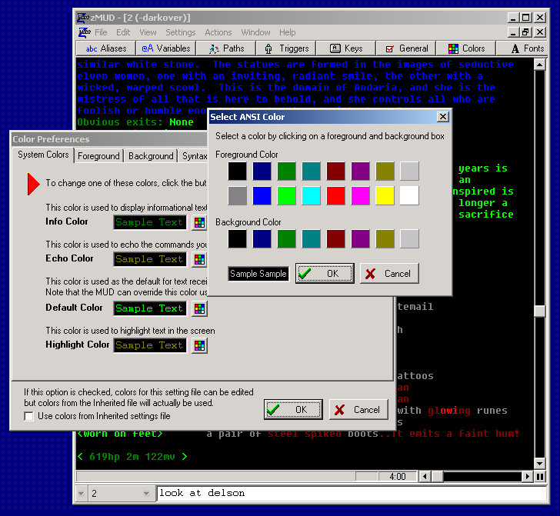
Task: Click the color picker icon for Info Color
Action: click(x=199, y=222)
